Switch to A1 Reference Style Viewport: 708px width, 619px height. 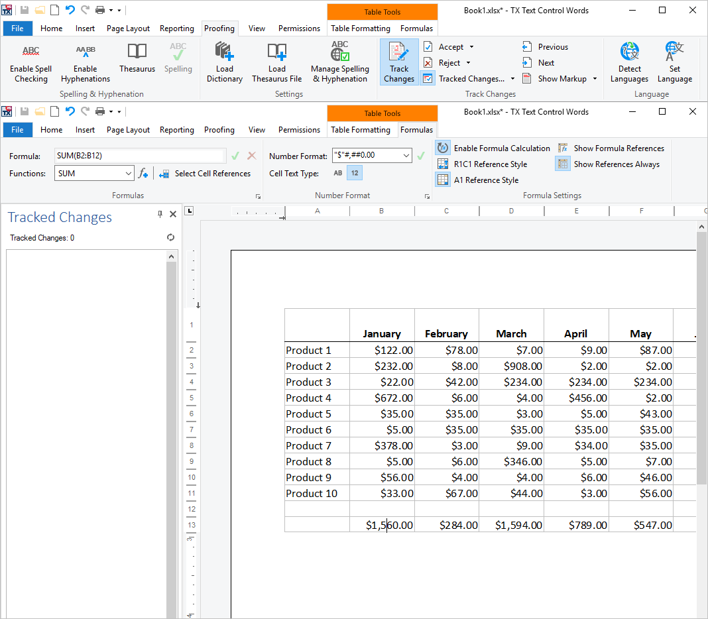tap(442, 180)
